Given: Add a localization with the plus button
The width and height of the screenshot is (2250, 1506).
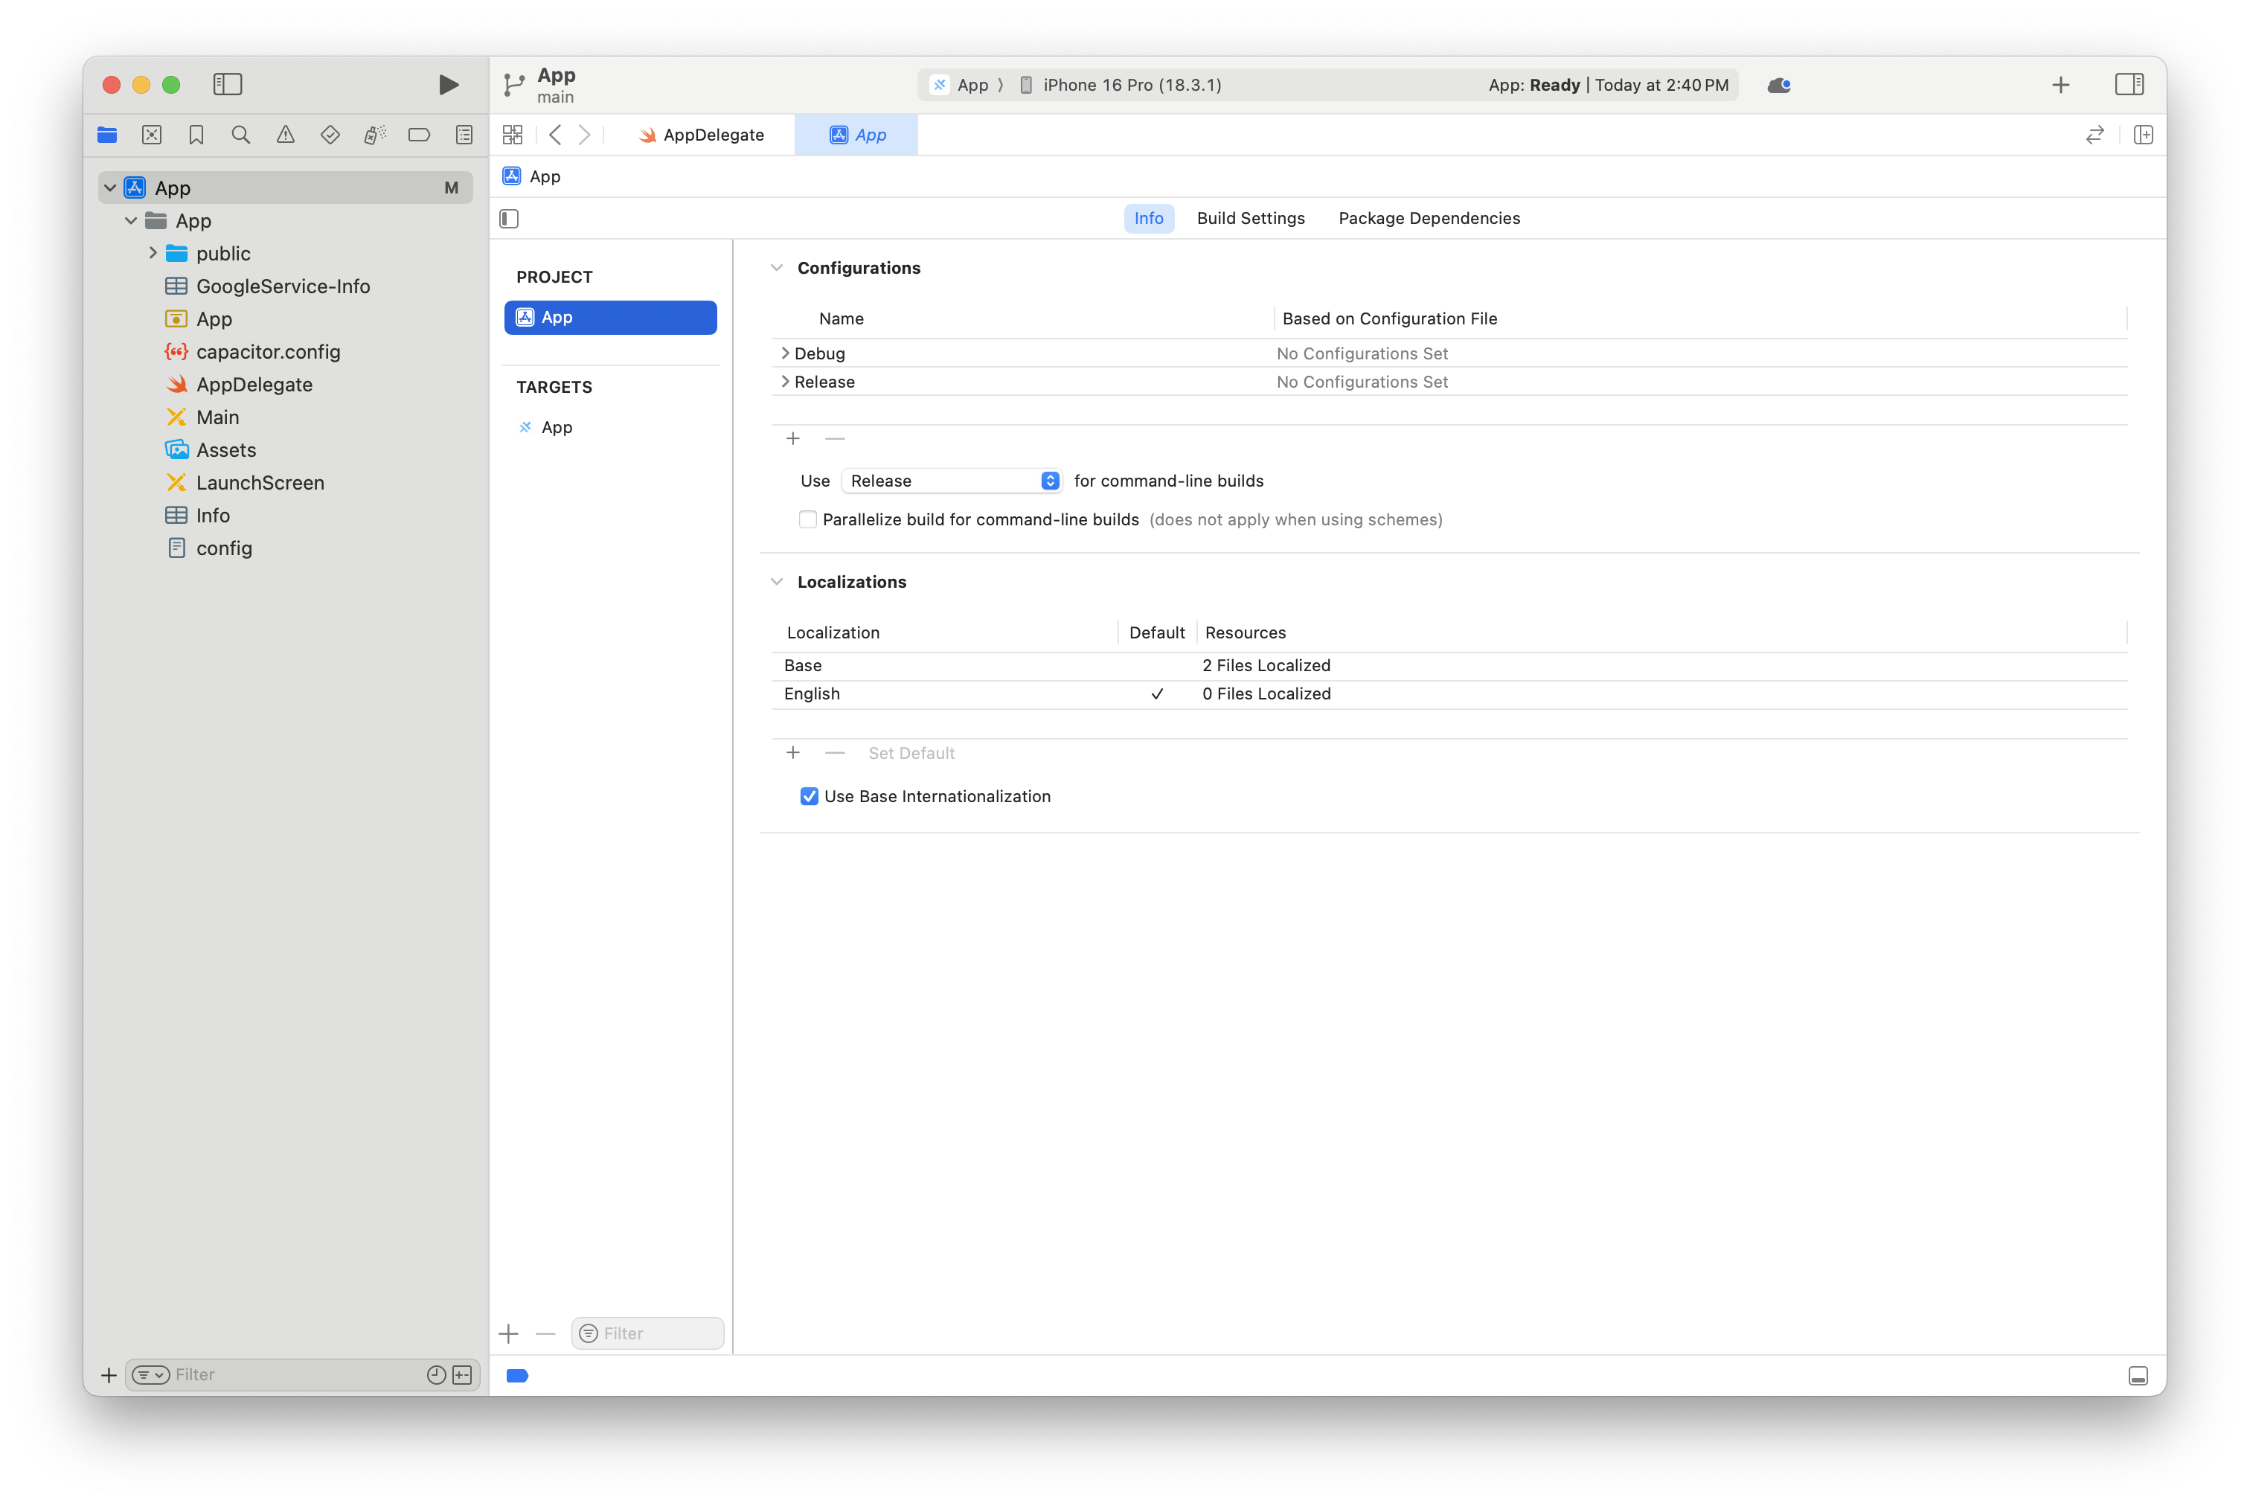Looking at the screenshot, I should (x=792, y=752).
